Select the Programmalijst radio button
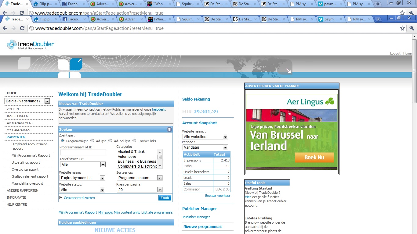The image size is (417, 234). (63, 141)
